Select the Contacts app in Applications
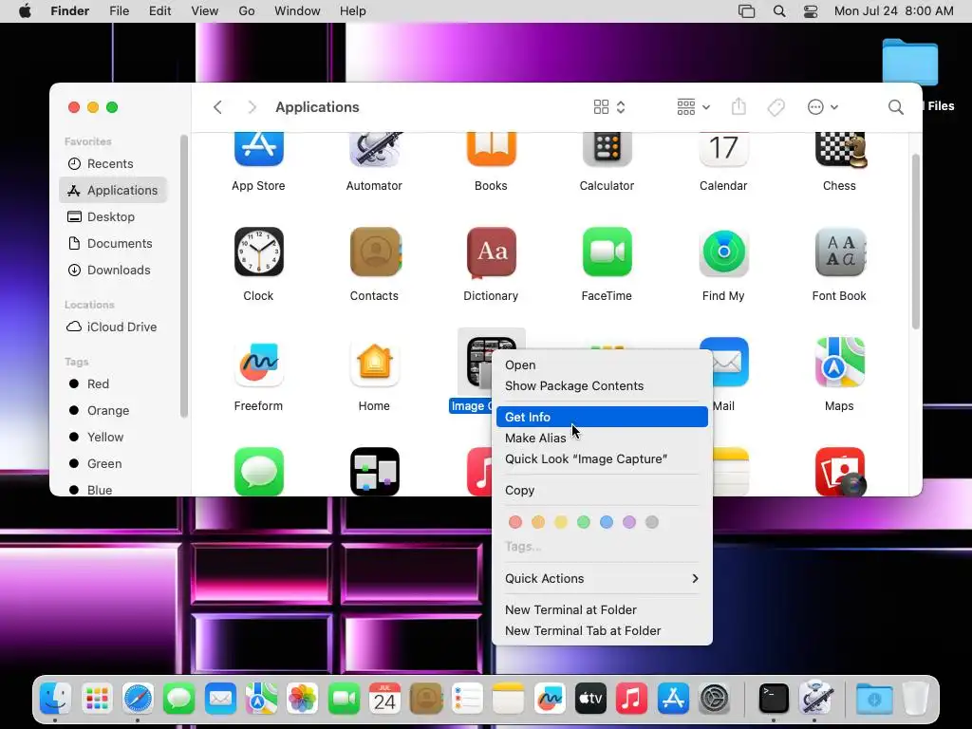 pyautogui.click(x=374, y=252)
